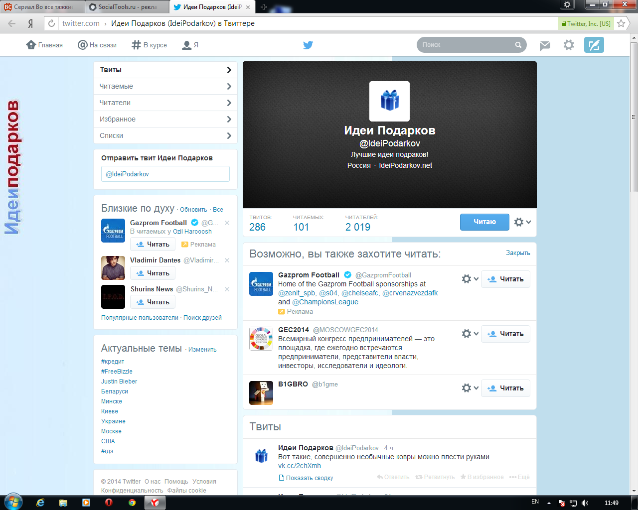
Task: Open File Explorer from taskbar
Action: point(63,503)
